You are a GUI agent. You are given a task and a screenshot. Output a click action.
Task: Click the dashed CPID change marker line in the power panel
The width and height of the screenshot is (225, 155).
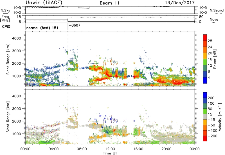(x=68, y=59)
